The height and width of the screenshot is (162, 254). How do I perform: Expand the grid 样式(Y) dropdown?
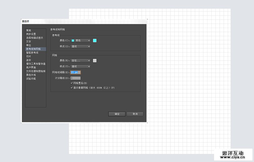click(x=81, y=67)
